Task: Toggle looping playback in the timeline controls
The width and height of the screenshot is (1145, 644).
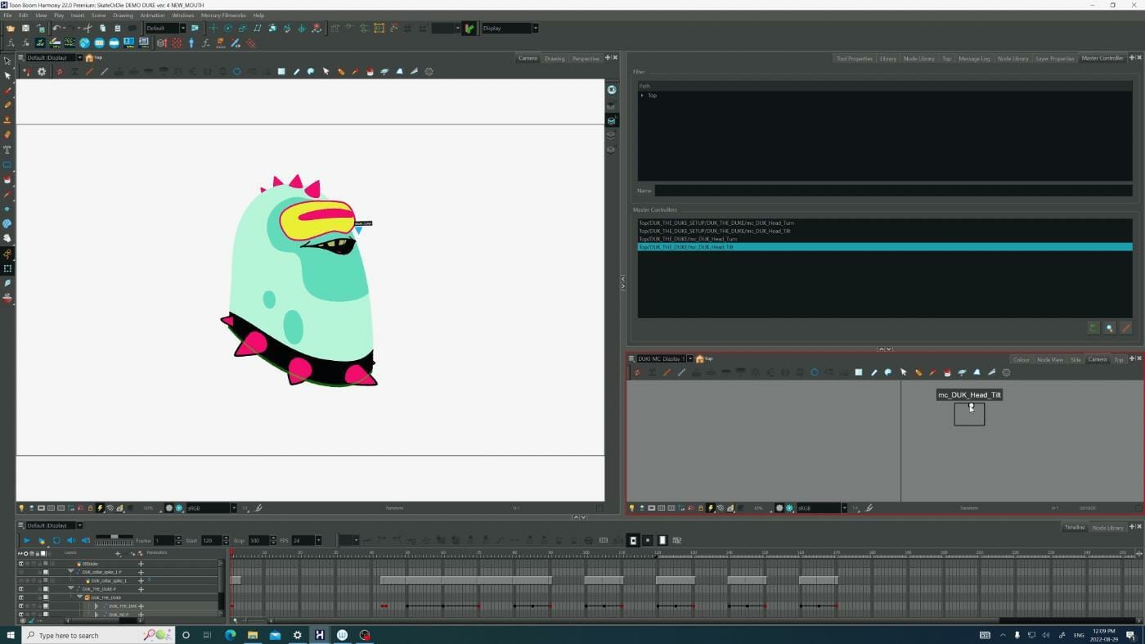Action: (x=56, y=540)
